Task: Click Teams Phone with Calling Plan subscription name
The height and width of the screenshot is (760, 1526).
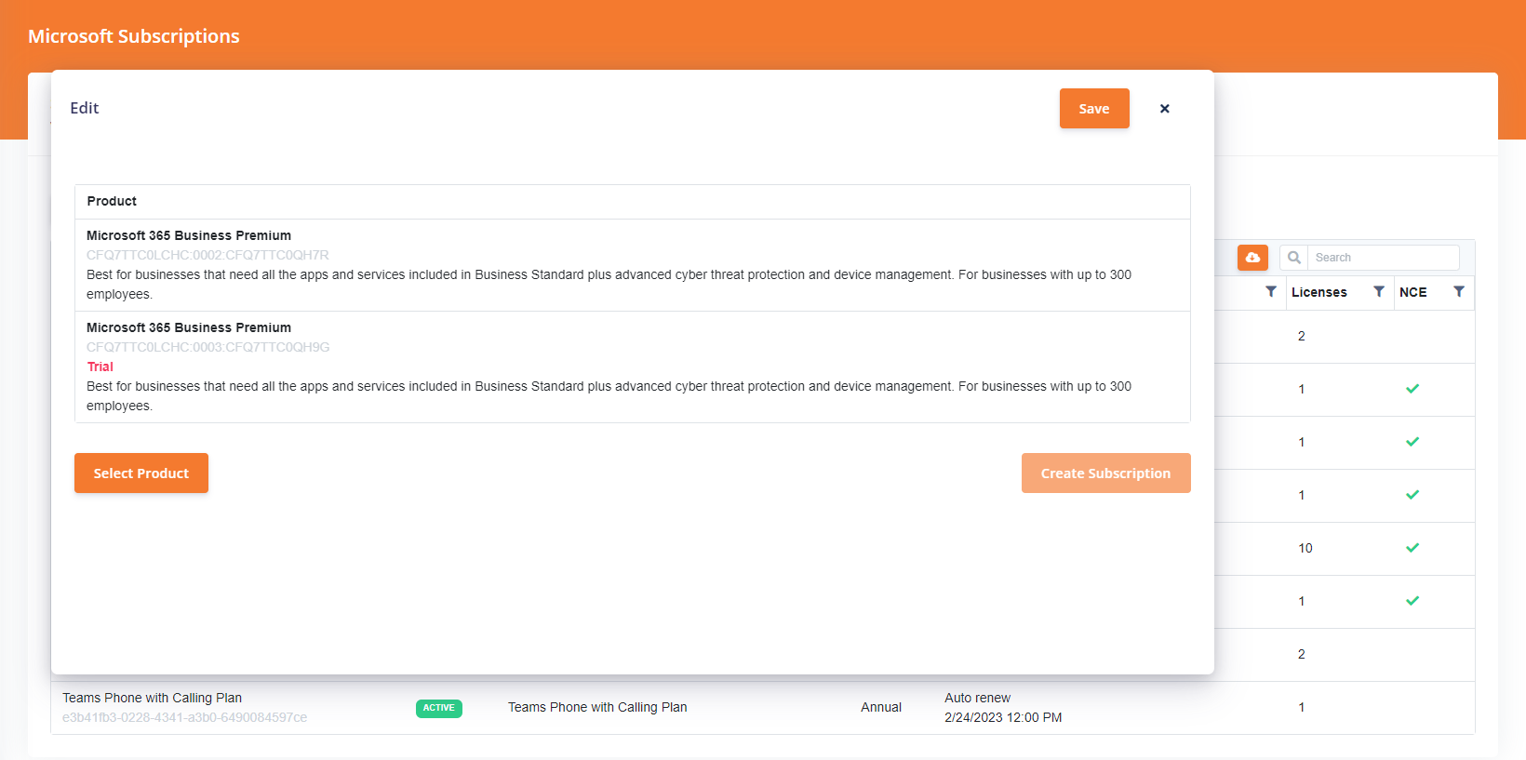Action: click(x=152, y=698)
